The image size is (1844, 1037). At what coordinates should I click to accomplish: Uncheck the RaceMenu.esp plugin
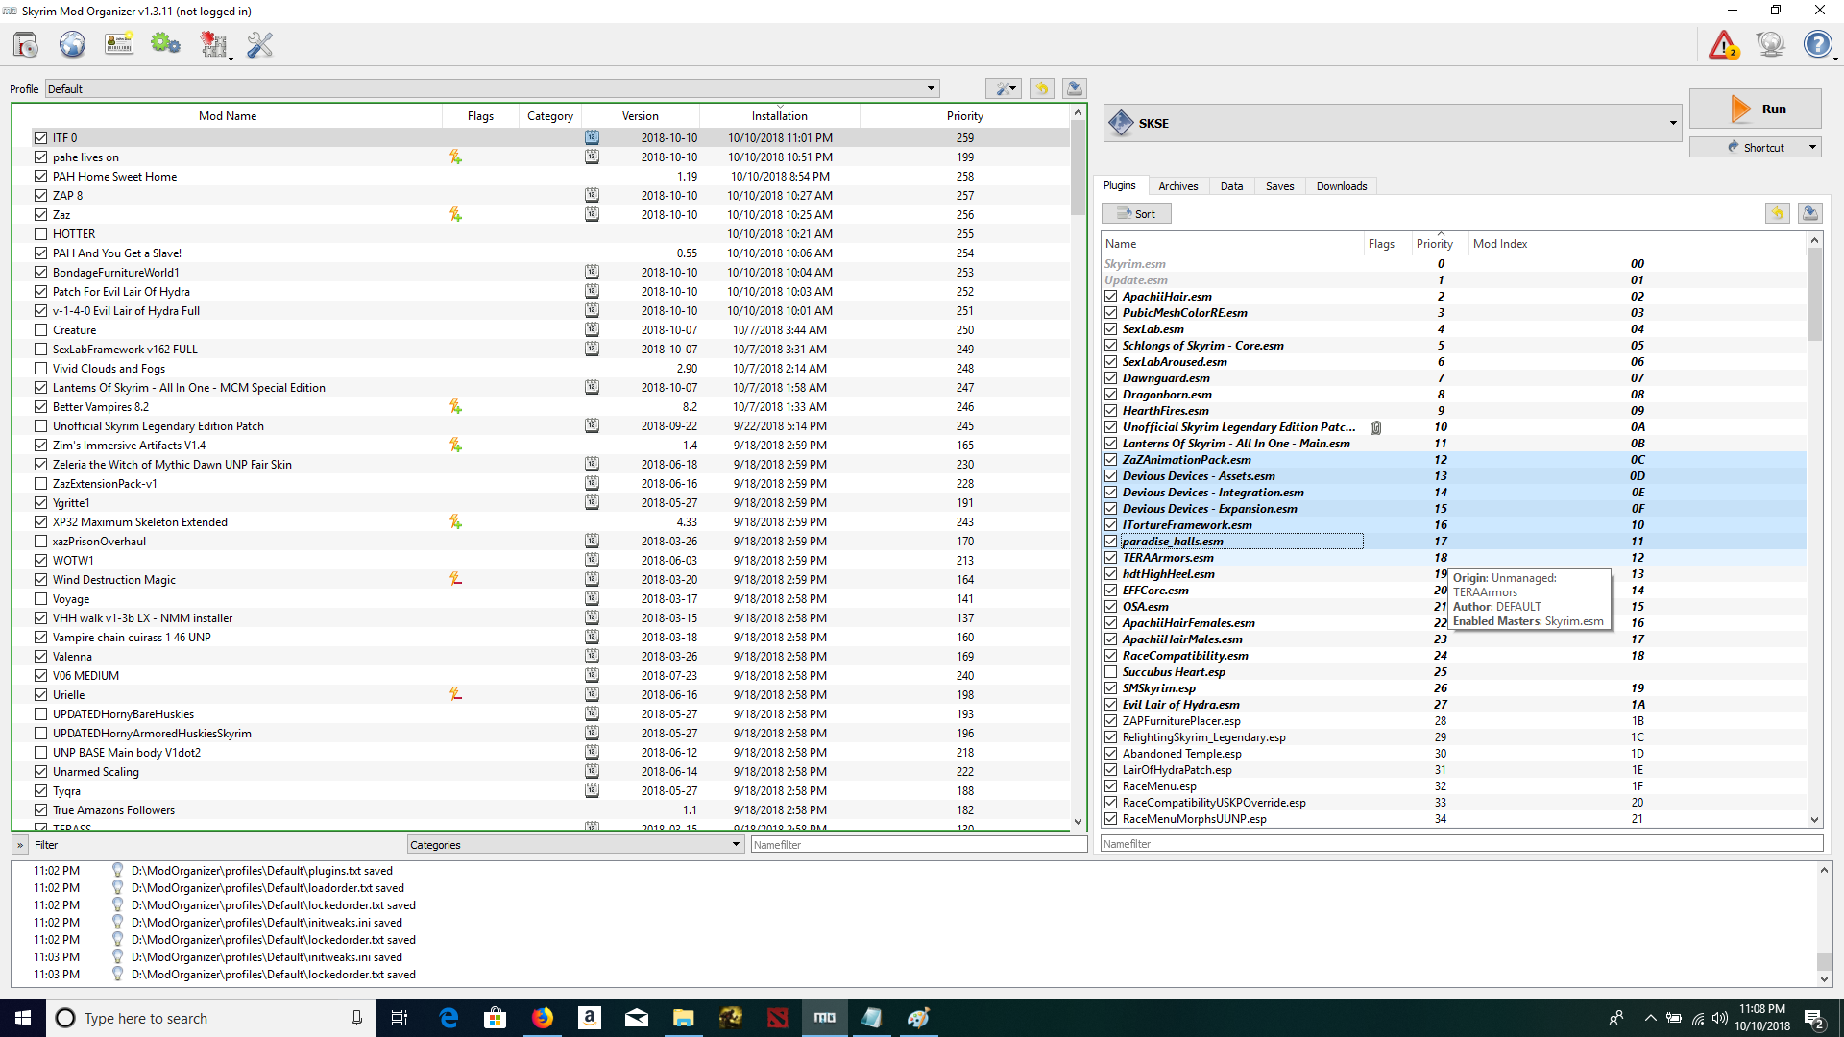[x=1110, y=786]
